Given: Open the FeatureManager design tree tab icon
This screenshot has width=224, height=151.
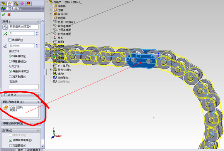Looking at the screenshot, I should 3,3.
